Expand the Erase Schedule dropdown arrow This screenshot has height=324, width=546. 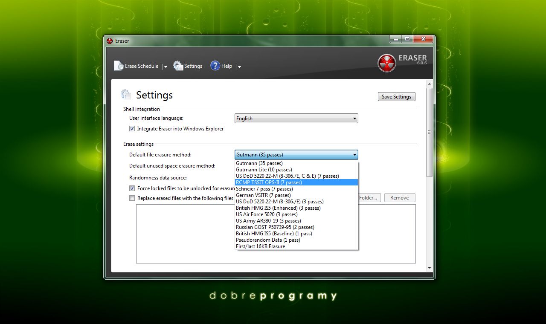166,67
